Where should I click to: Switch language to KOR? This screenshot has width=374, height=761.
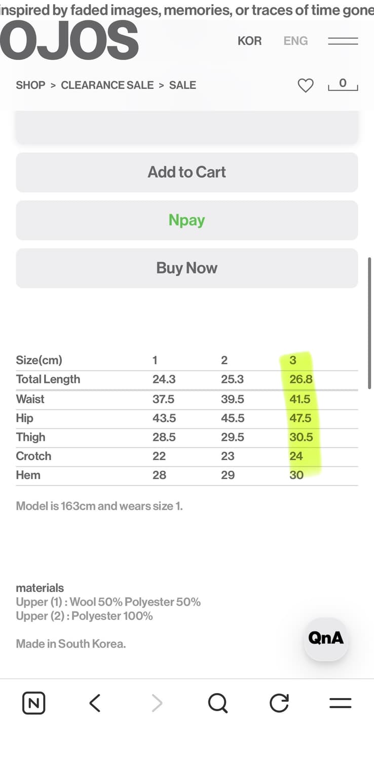pos(249,41)
